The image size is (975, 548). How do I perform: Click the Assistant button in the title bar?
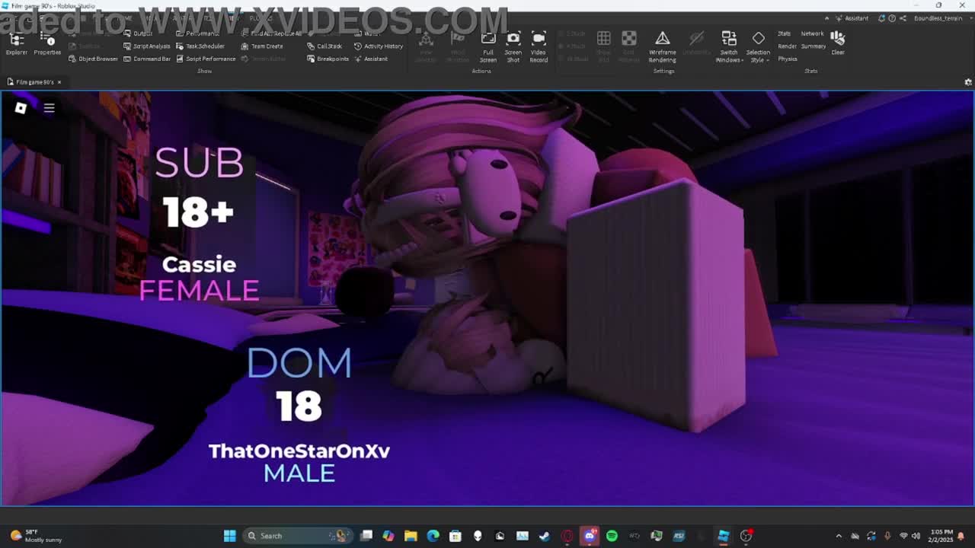coord(852,18)
